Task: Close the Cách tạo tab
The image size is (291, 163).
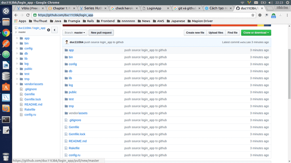Action: pos(231,8)
